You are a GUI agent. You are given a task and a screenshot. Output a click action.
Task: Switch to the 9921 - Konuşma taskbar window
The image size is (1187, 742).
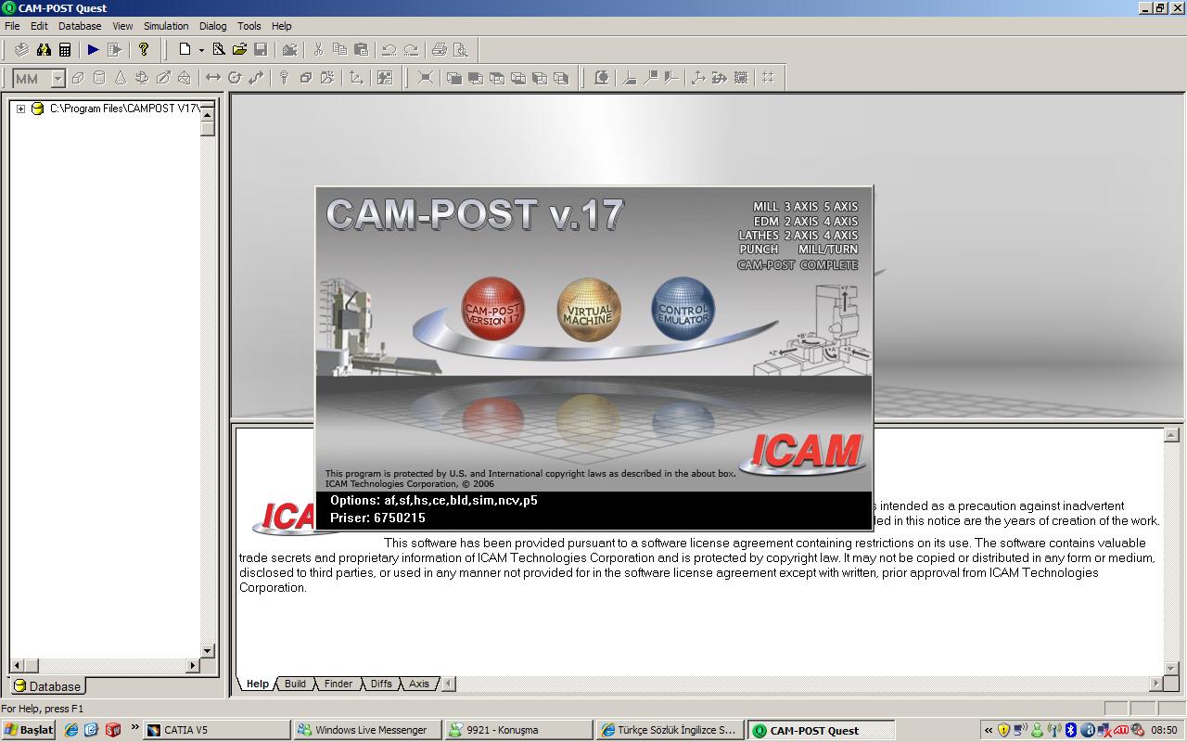point(517,730)
